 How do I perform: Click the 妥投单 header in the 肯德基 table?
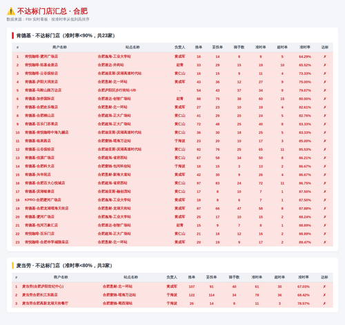coord(217,48)
